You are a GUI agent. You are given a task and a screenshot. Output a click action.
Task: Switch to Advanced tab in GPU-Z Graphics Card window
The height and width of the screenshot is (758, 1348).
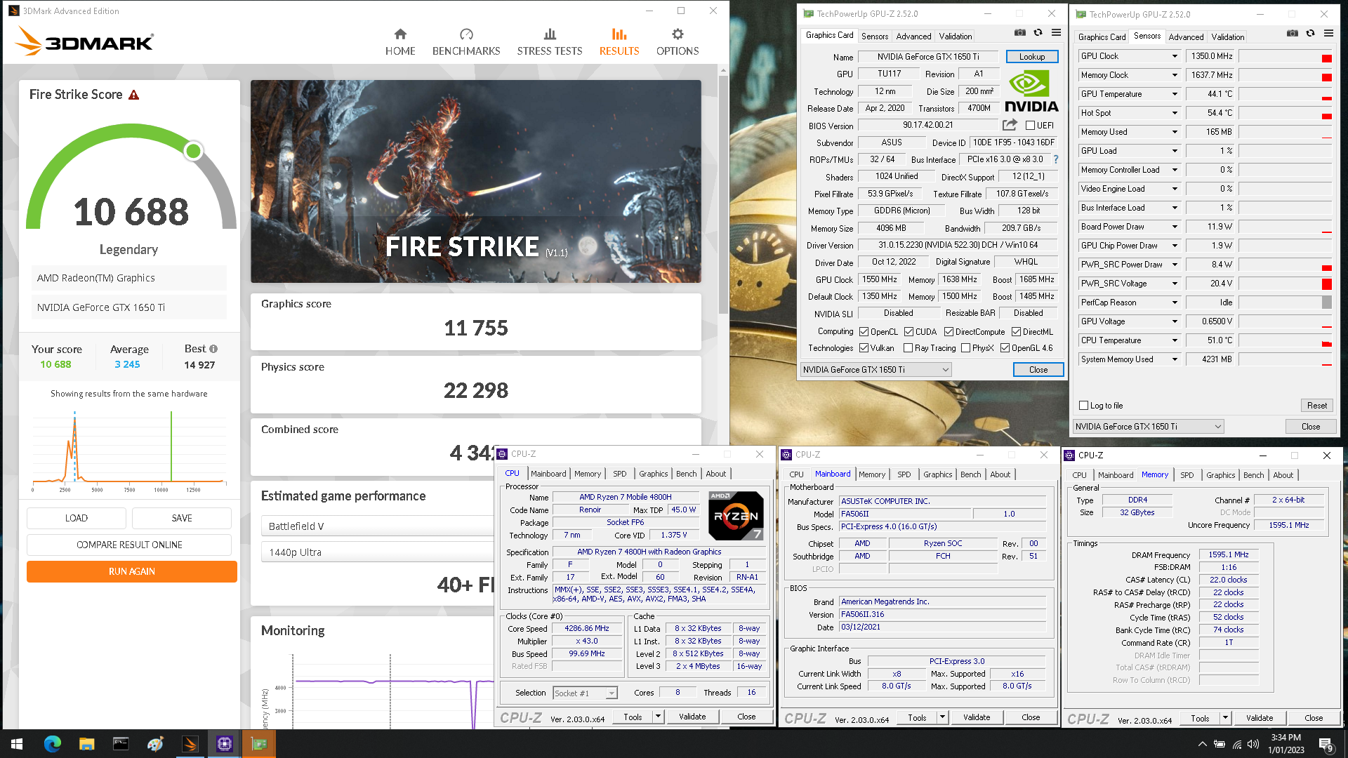pos(913,36)
